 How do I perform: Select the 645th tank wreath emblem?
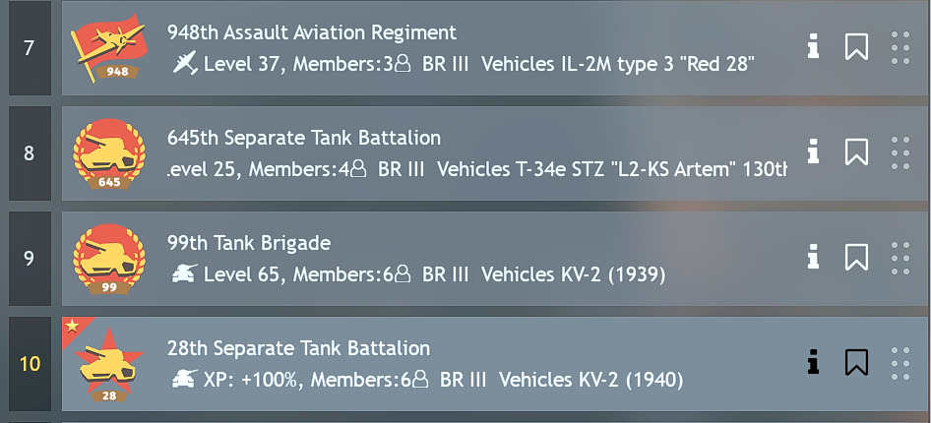click(x=109, y=153)
